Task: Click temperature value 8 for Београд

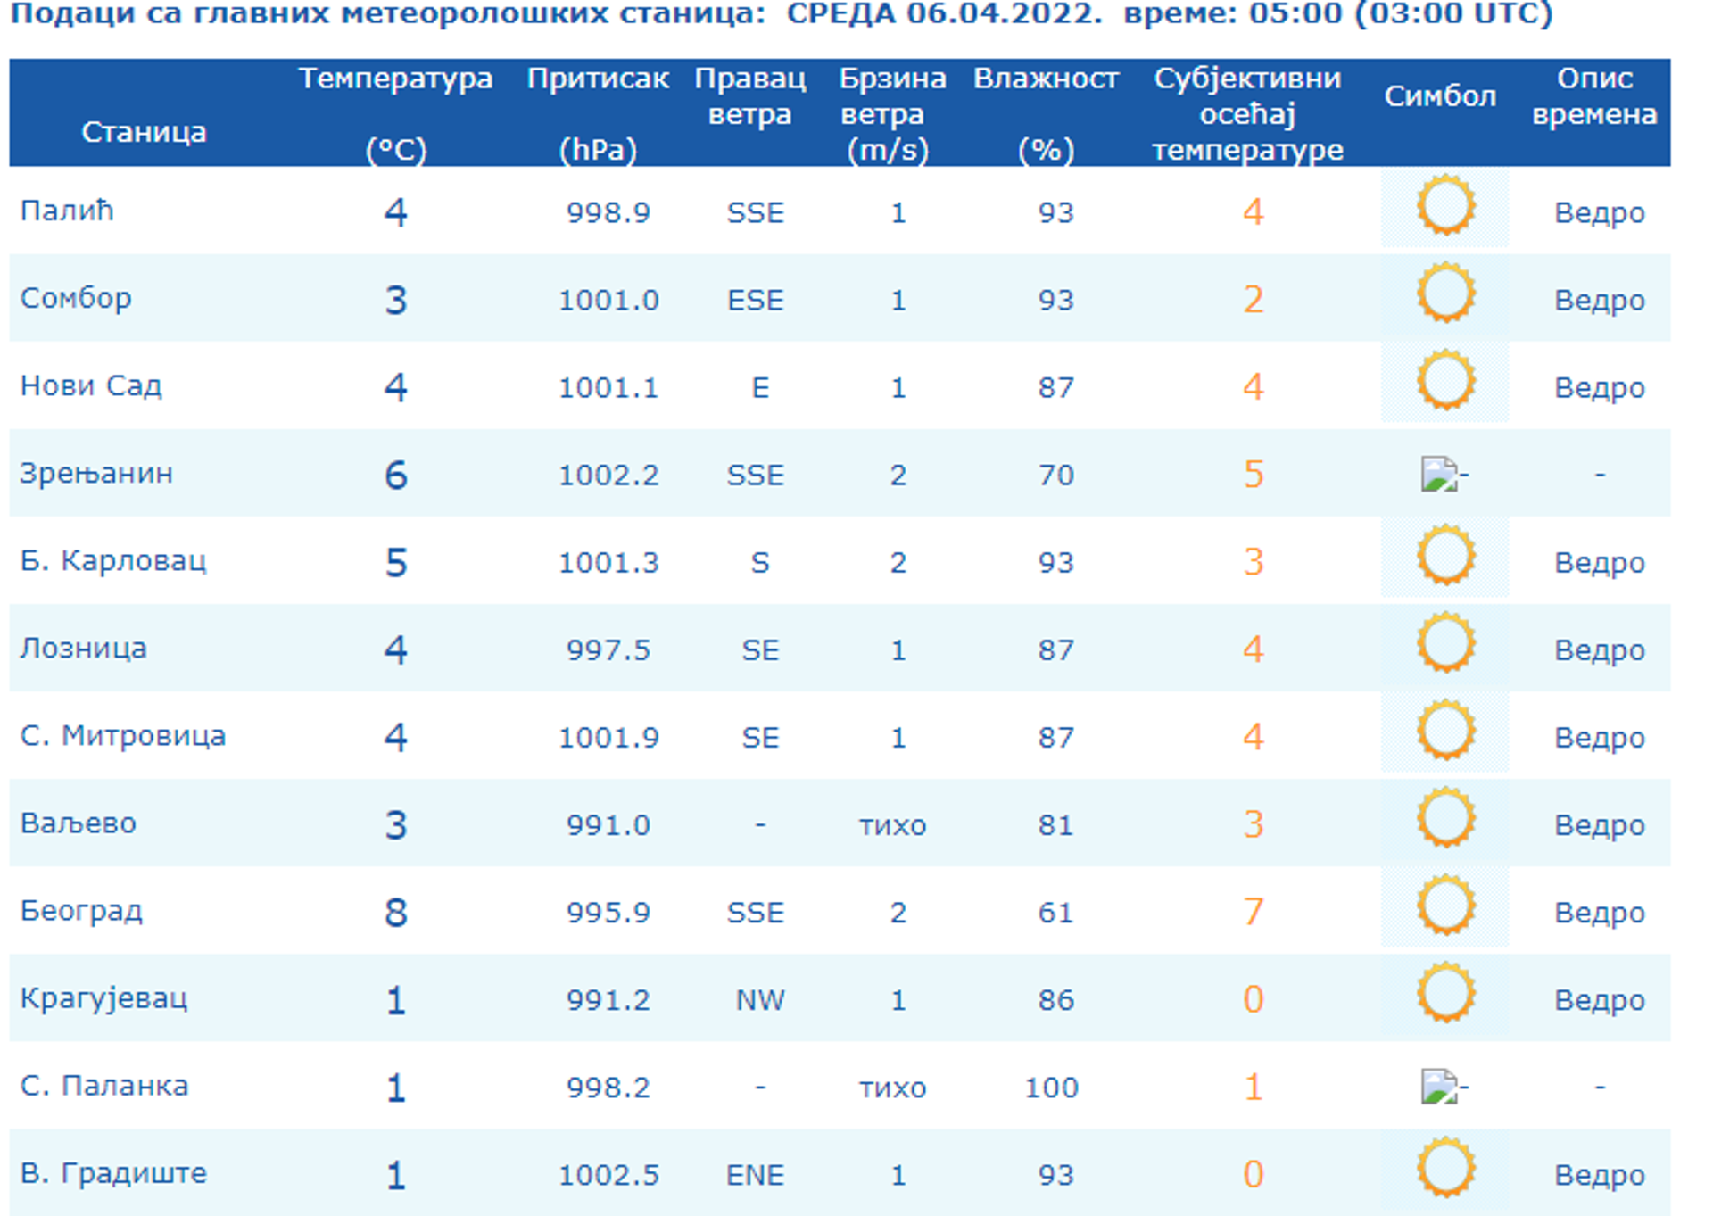Action: (396, 912)
